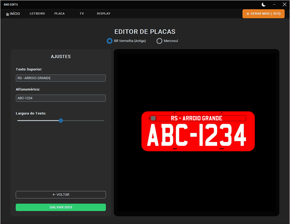Switch to the PLACA tab
290x224 pixels.
pos(59,13)
